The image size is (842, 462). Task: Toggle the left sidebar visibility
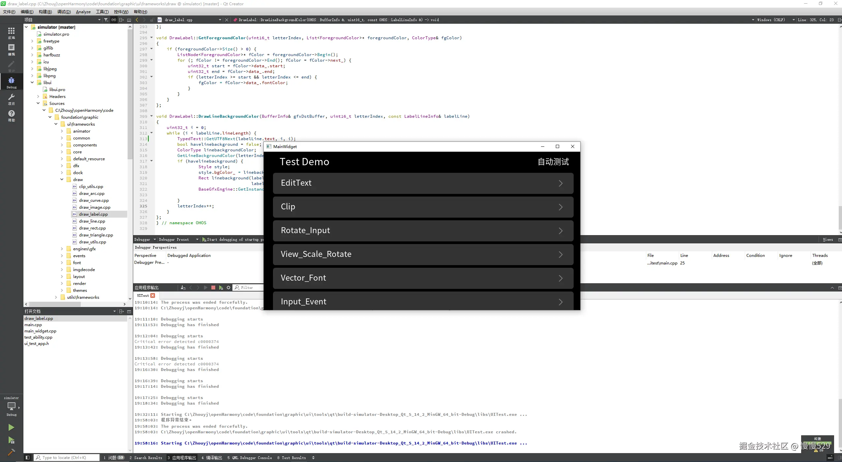coord(28,458)
